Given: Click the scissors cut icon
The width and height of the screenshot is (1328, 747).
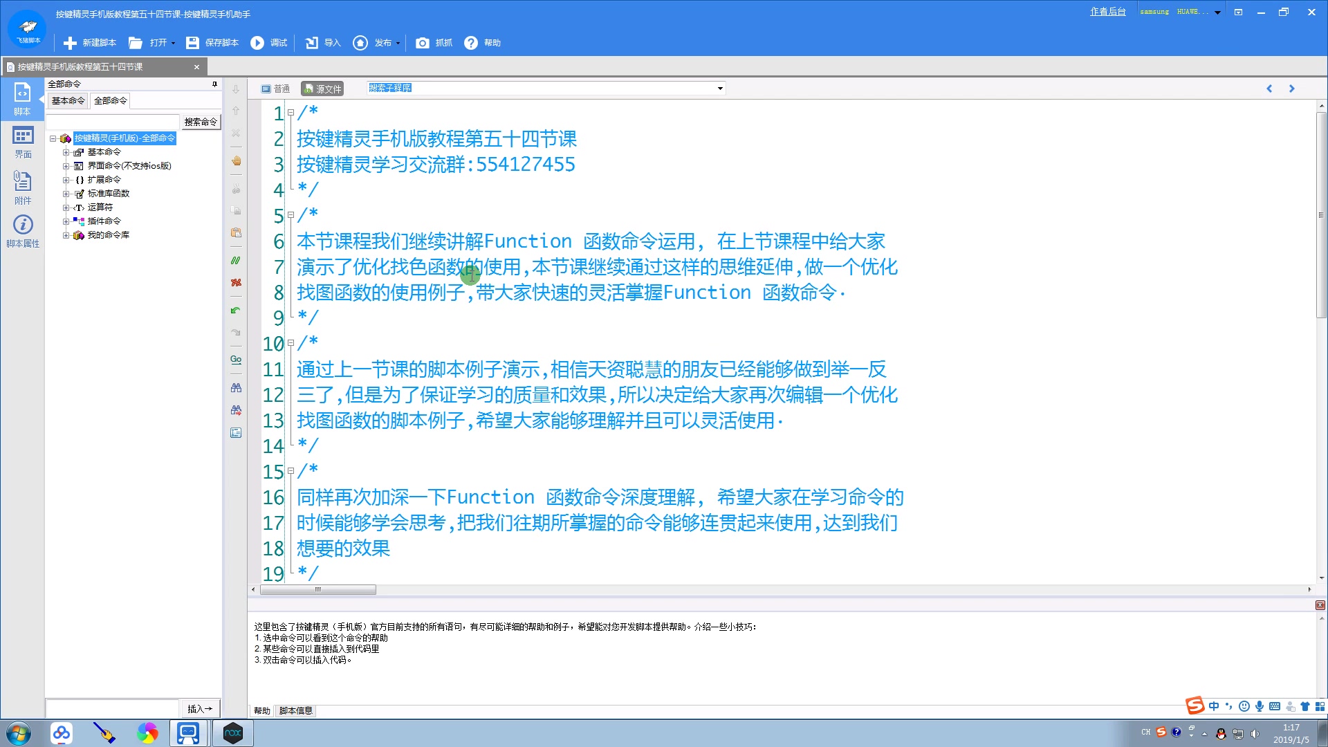Looking at the screenshot, I should (x=236, y=188).
